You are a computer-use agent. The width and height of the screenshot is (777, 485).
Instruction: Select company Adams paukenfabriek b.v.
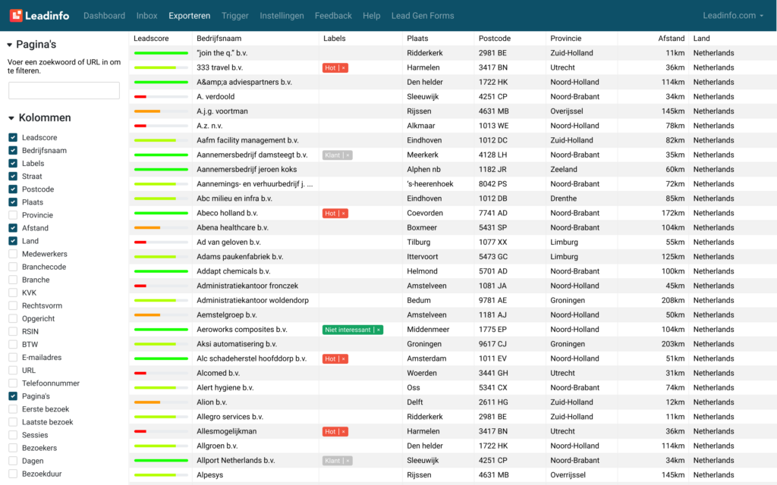pos(240,257)
